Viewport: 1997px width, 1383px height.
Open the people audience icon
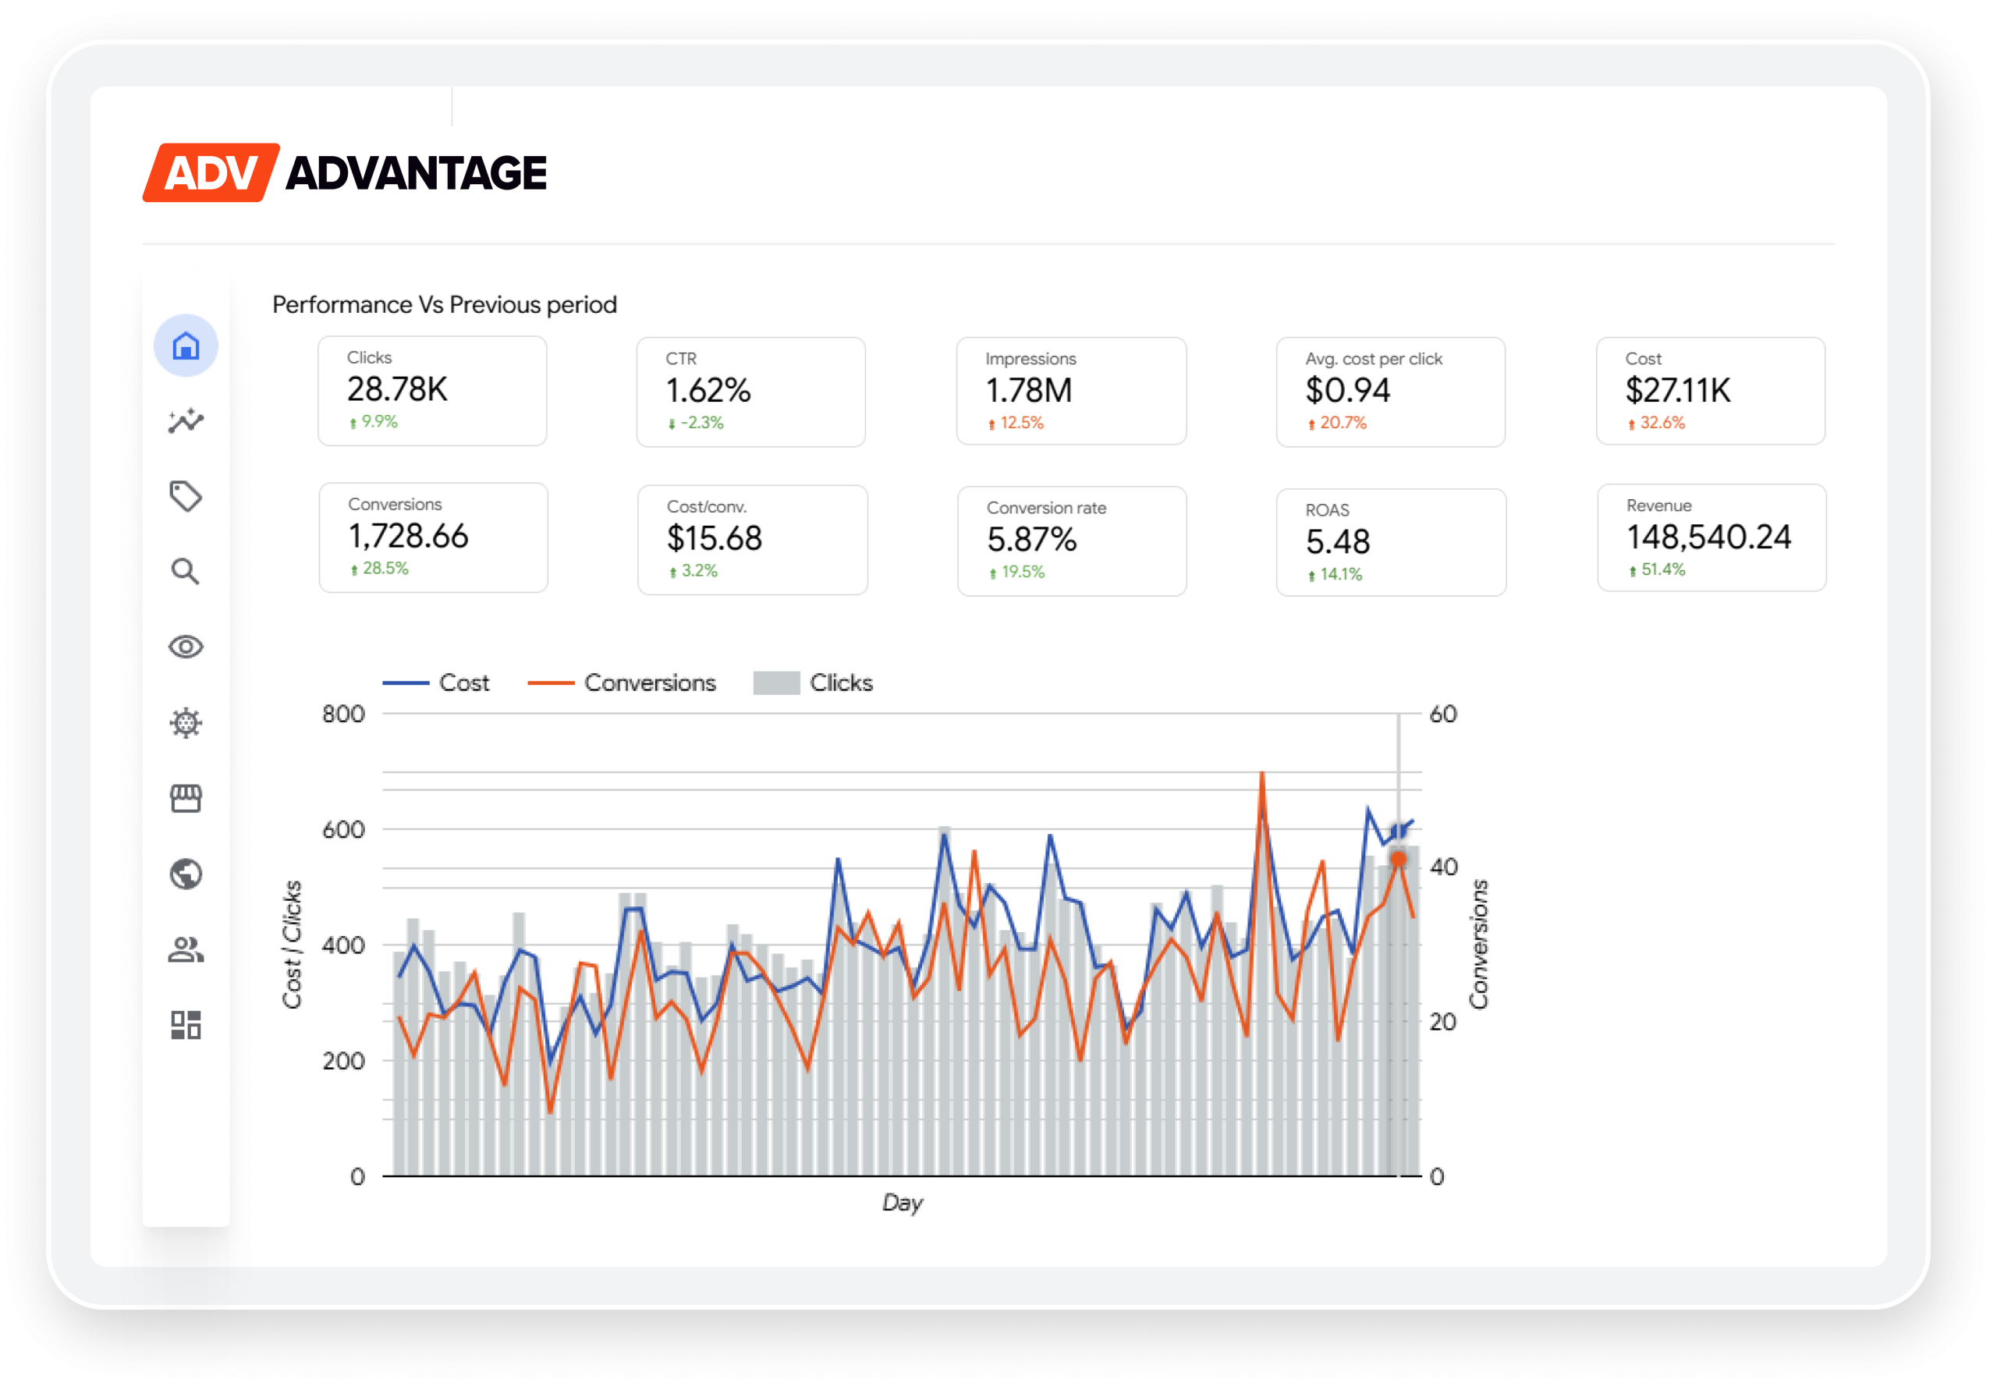[186, 950]
